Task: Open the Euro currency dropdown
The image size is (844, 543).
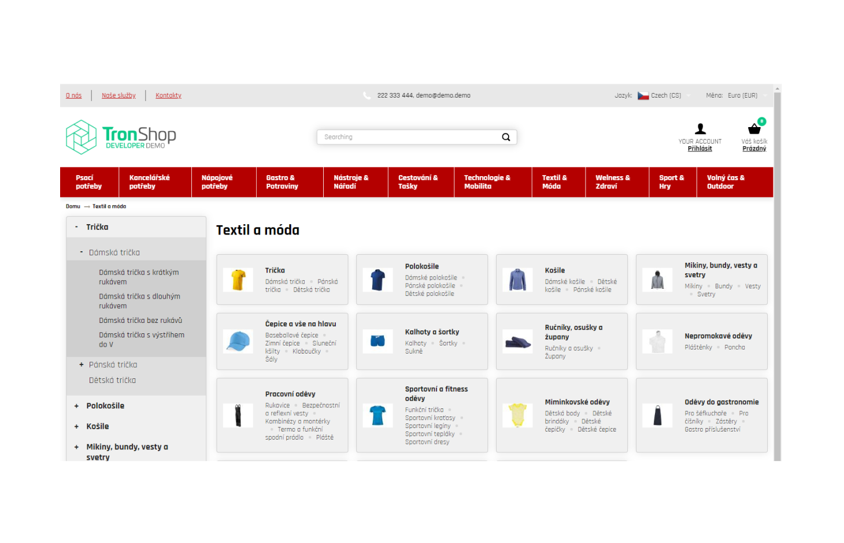Action: [747, 96]
